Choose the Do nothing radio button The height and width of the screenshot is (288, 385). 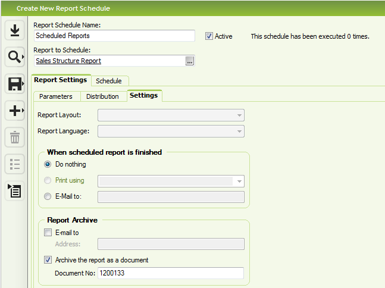click(48, 164)
